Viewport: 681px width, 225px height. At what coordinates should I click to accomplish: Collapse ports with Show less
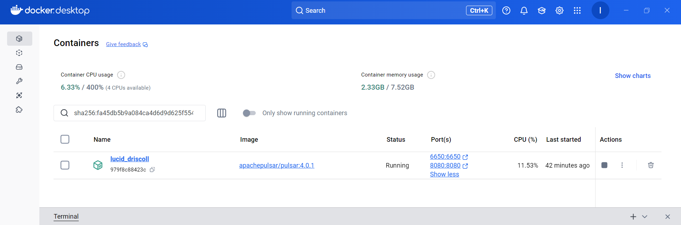tap(444, 174)
